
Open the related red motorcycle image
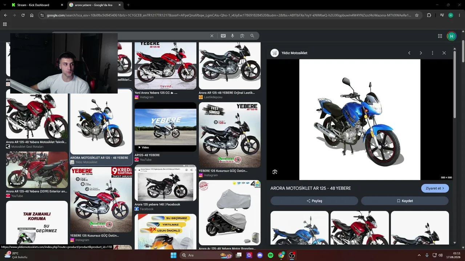coord(360,228)
